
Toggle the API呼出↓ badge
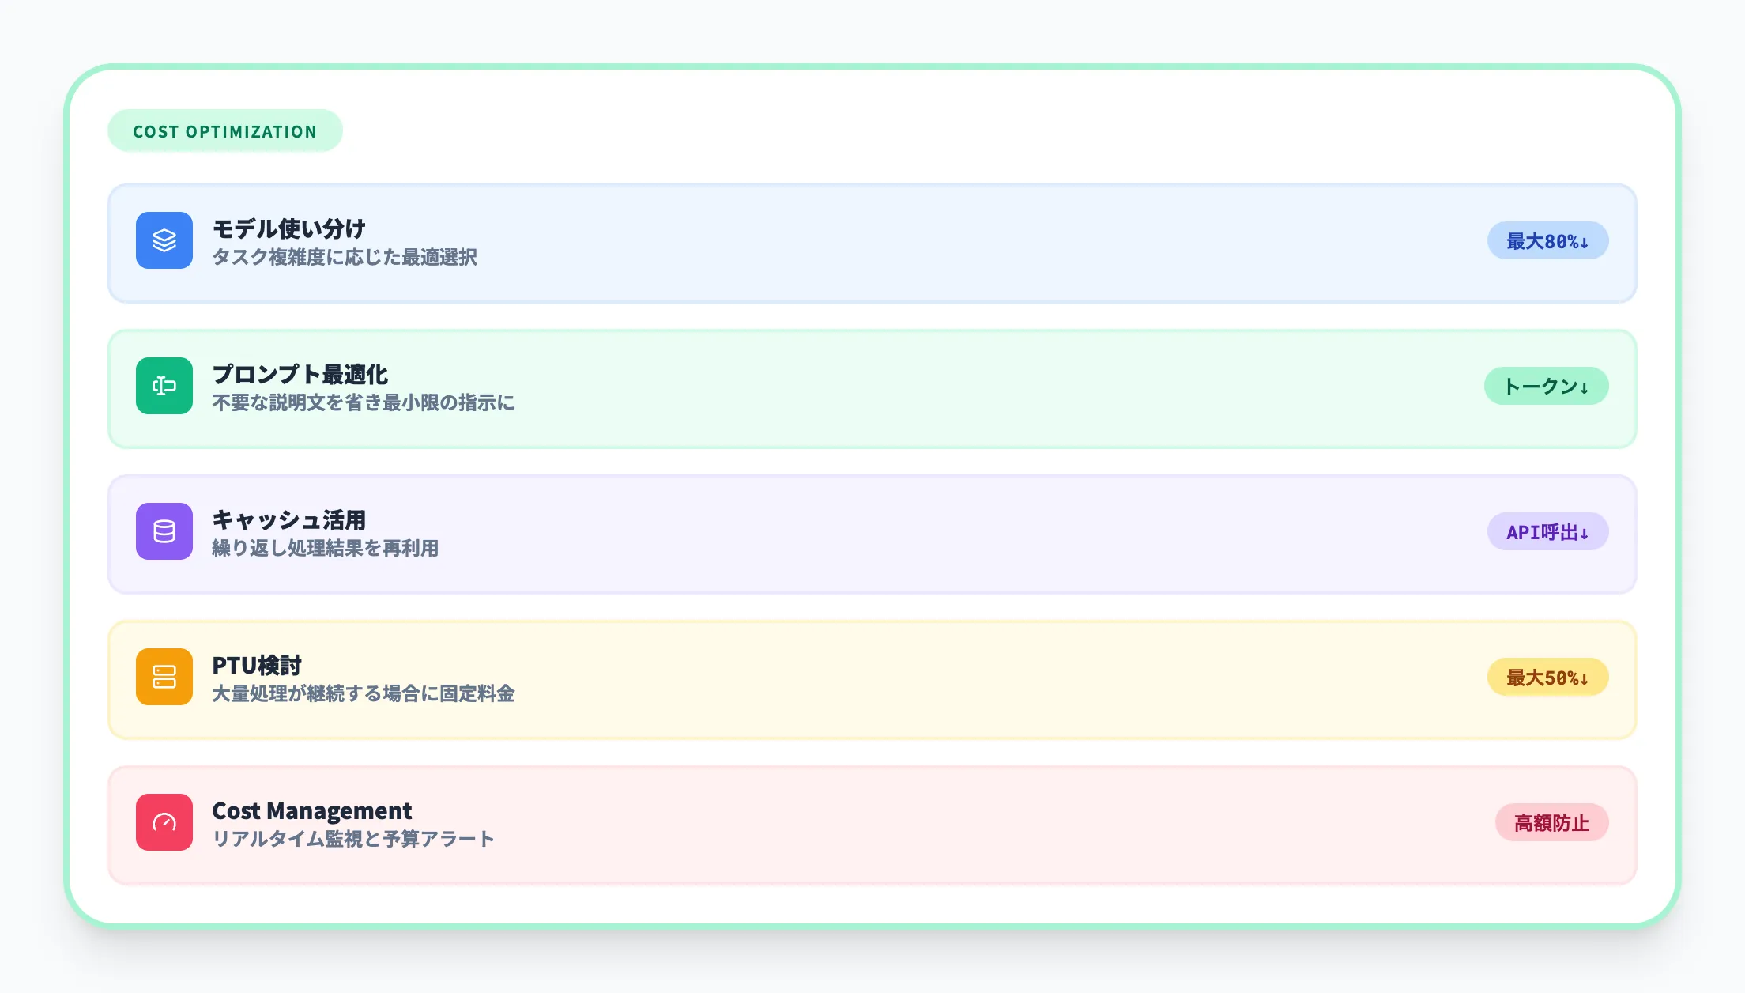pyautogui.click(x=1547, y=531)
